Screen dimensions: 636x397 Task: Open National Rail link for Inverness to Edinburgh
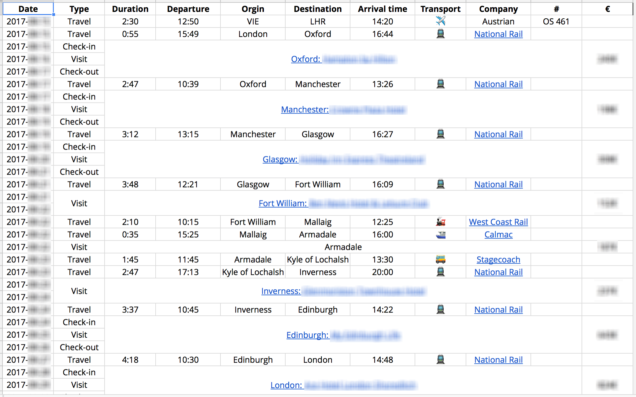click(498, 310)
